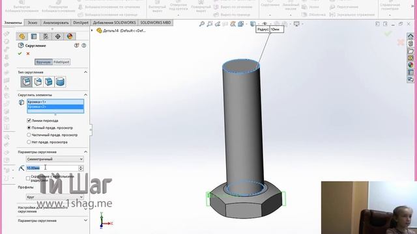Open SOLIDWORKS Resources home icon in task pane
The height and width of the screenshot is (234, 417).
pos(410,36)
